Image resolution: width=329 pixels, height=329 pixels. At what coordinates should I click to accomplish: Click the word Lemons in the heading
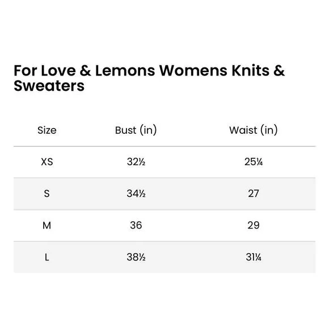pos(125,70)
